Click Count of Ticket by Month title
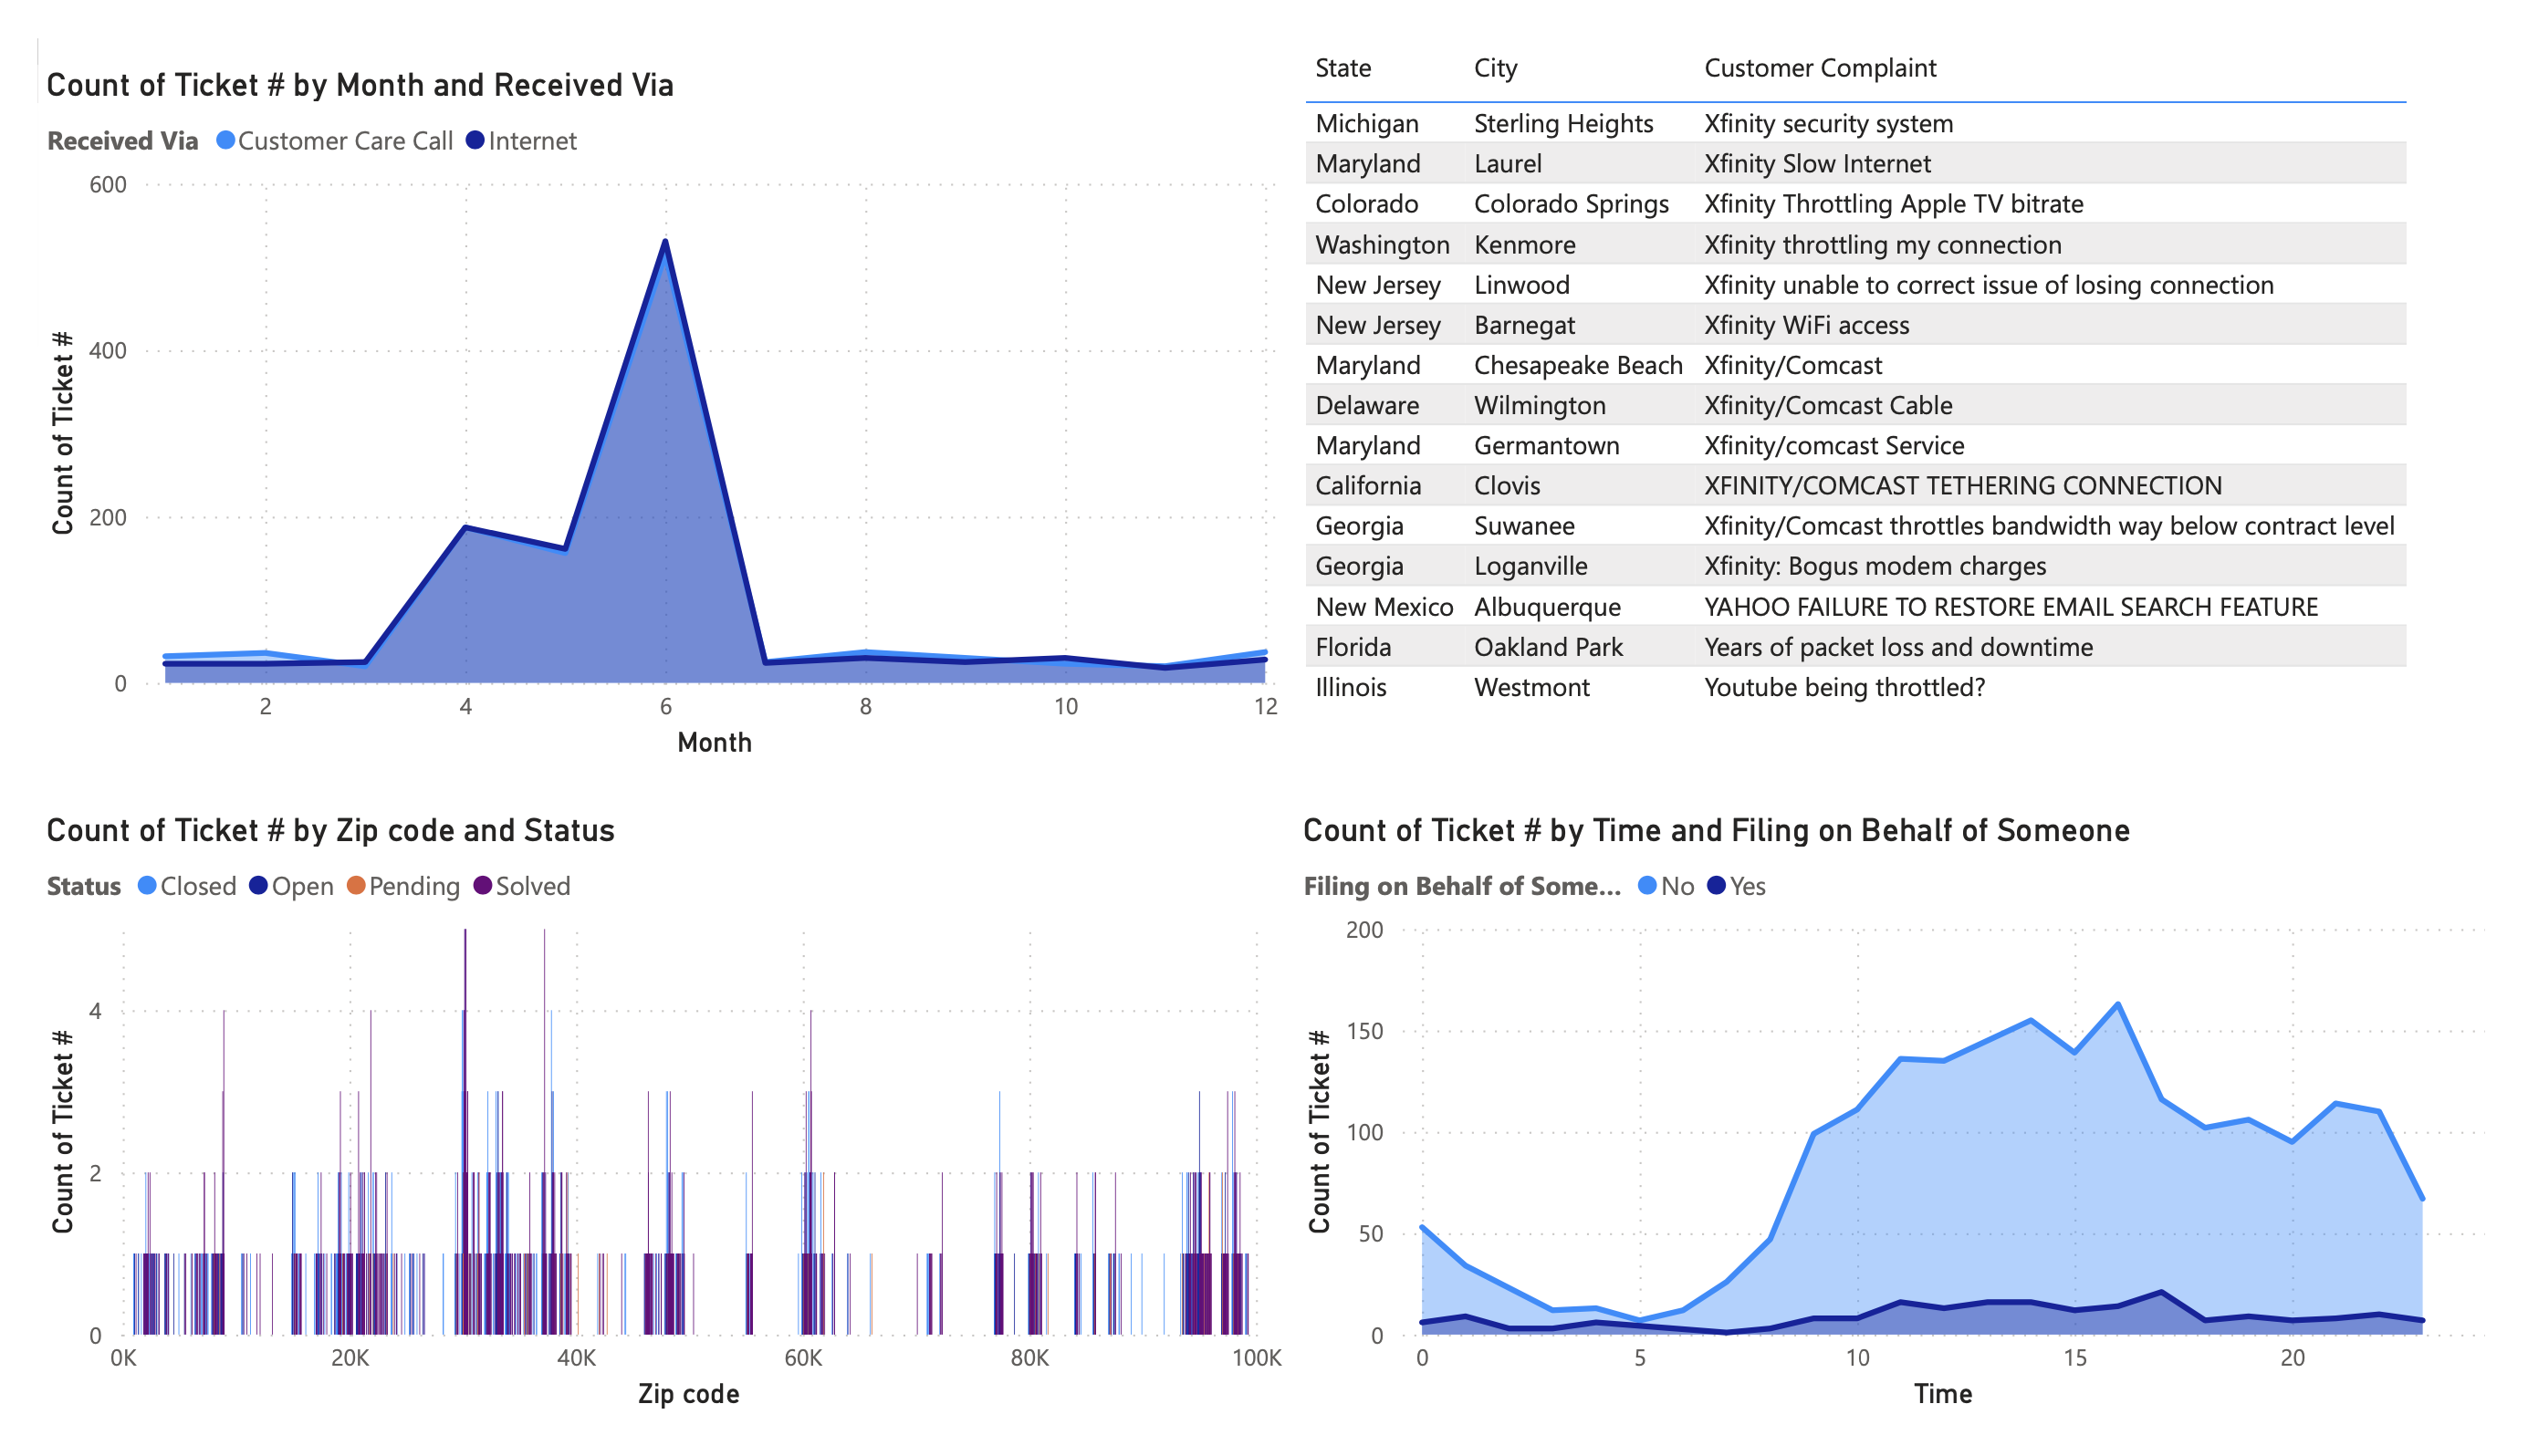The width and height of the screenshot is (2528, 1456). [360, 86]
